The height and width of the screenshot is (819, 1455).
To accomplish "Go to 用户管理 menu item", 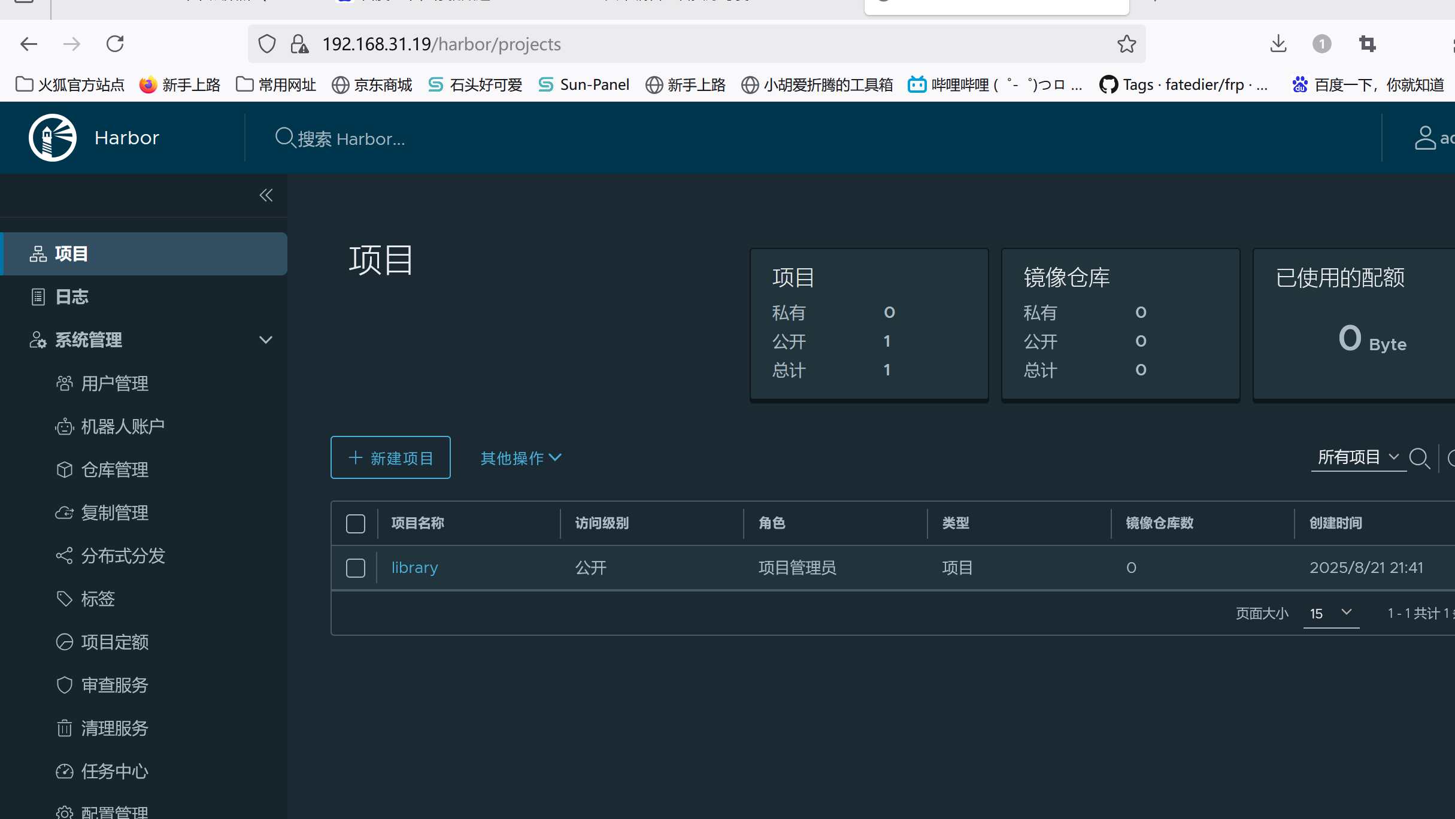I will [x=114, y=383].
